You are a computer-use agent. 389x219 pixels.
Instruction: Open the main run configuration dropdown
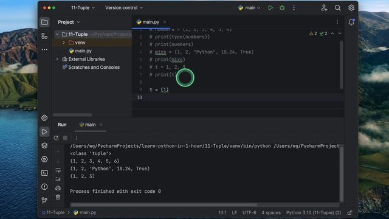[249, 8]
